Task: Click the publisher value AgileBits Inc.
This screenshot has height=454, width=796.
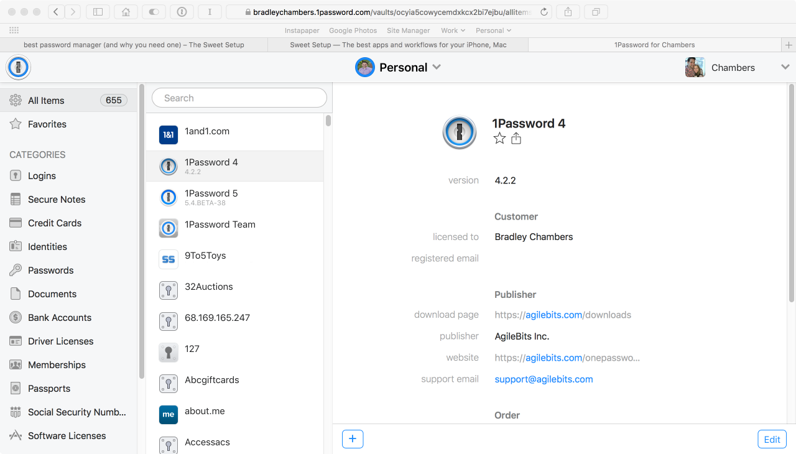Action: [522, 336]
